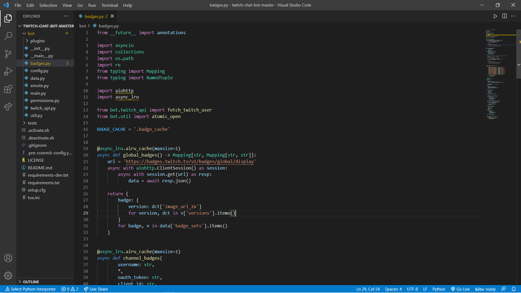Show notifications from the bell icon
Viewport: 521px width, 293px height.
point(514,289)
